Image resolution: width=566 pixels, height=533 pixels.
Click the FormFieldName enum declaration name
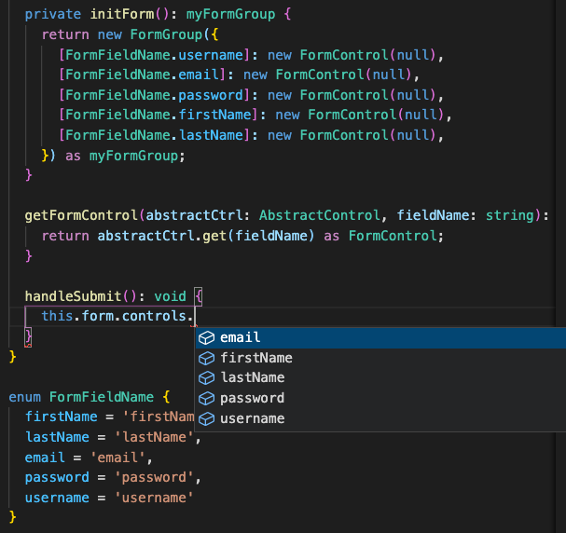coord(102,397)
